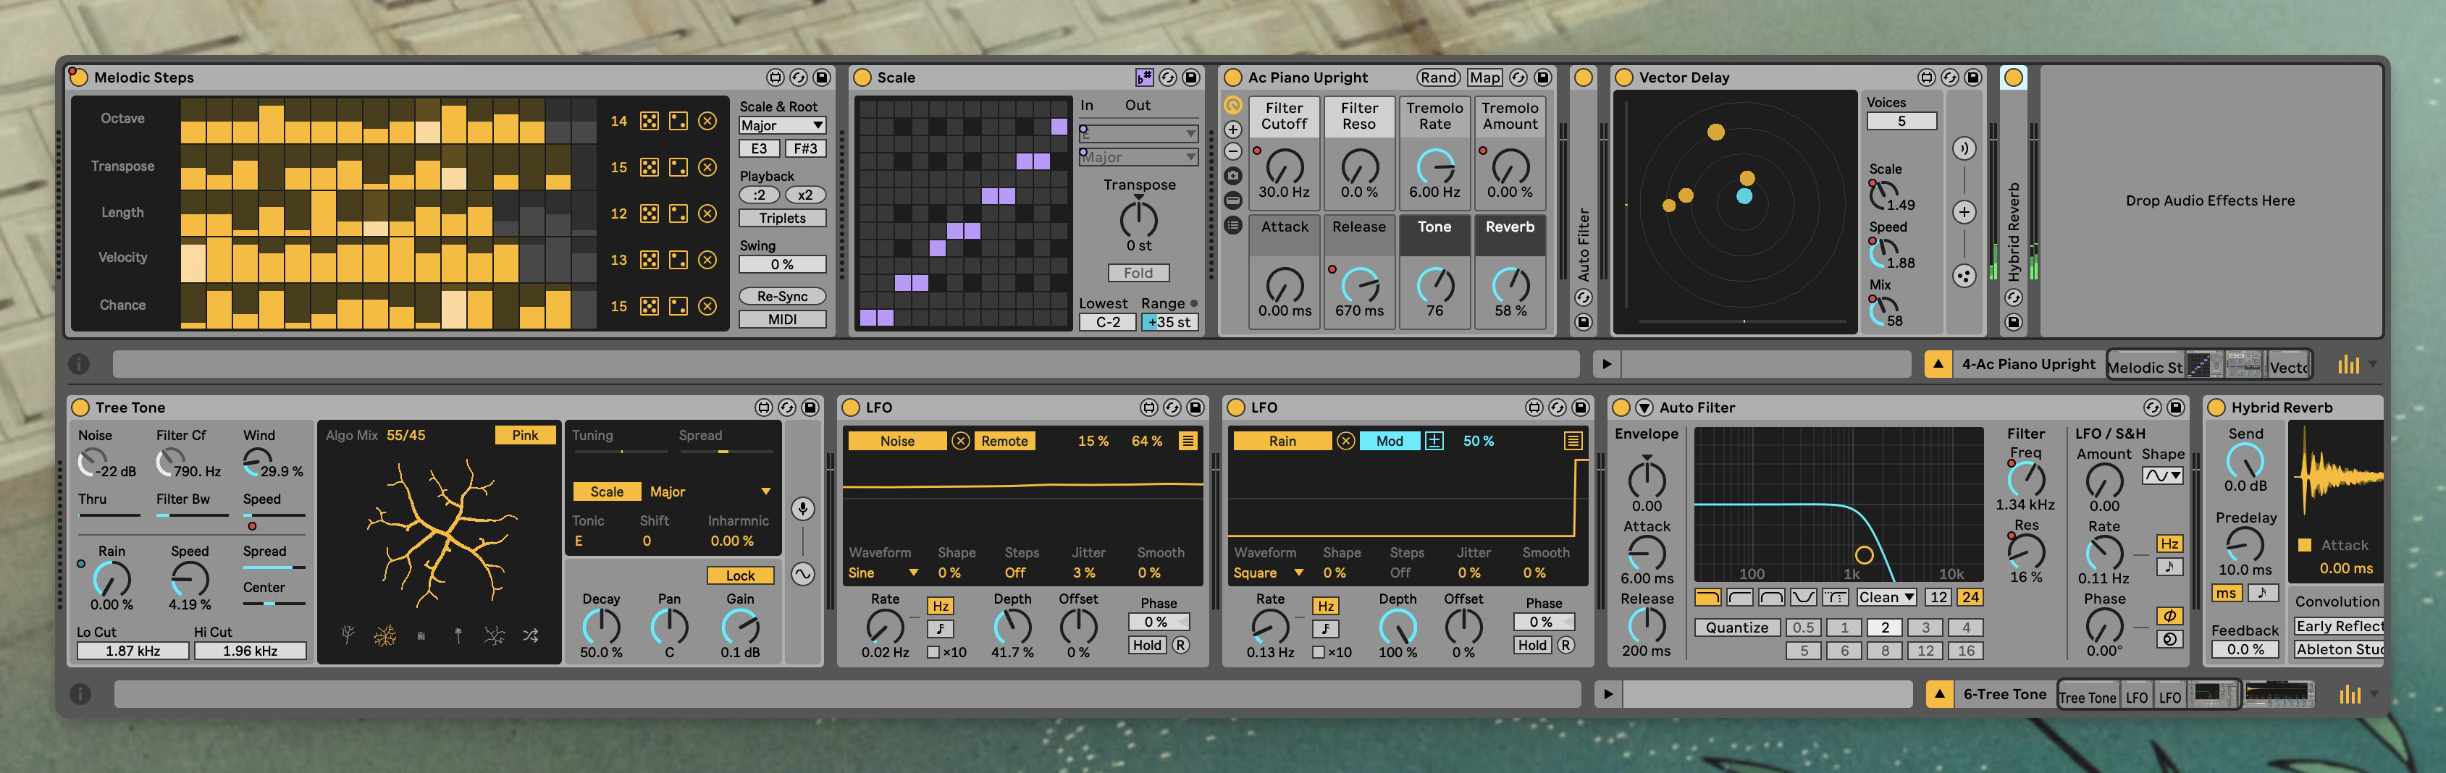
Task: Click the Map button on Ac Piano Upright
Action: click(1484, 77)
